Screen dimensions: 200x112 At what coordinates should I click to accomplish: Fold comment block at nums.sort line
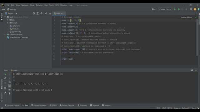(x=61, y=36)
